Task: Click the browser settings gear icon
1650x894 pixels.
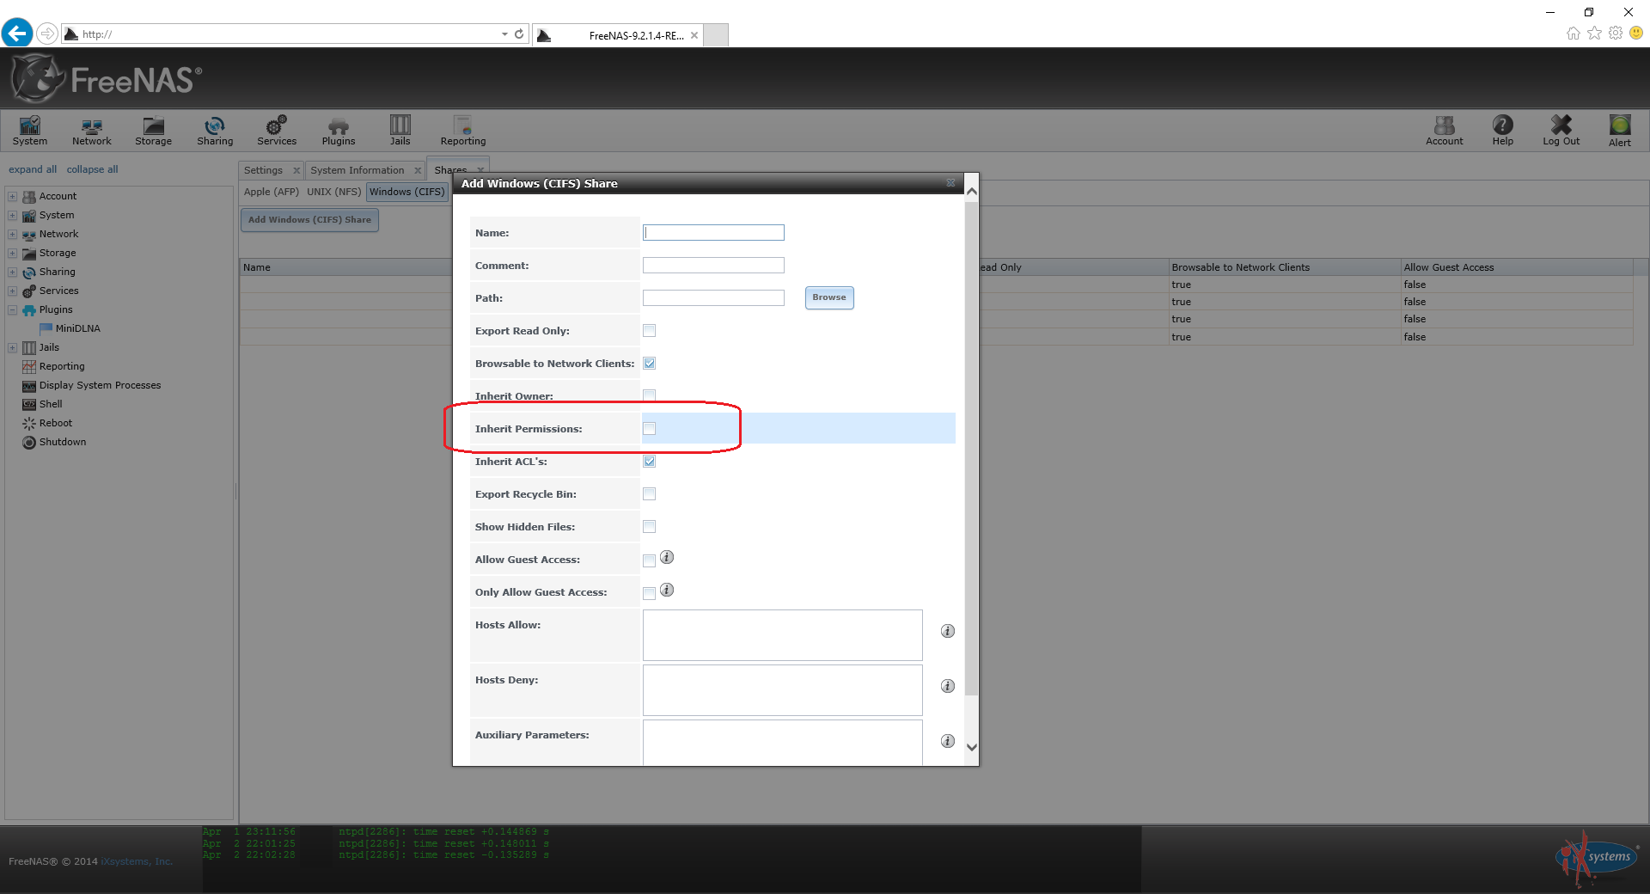Action: click(1616, 34)
